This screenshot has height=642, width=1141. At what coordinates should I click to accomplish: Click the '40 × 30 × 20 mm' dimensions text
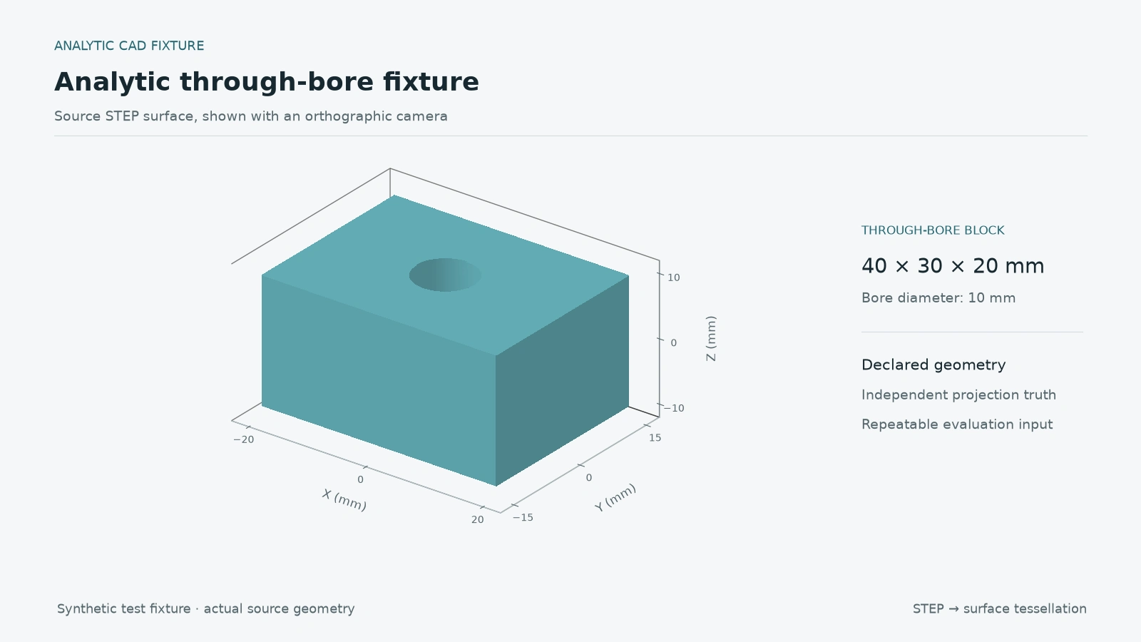point(953,266)
